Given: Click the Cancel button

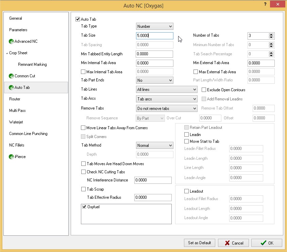Looking at the screenshot, I should [233, 243].
